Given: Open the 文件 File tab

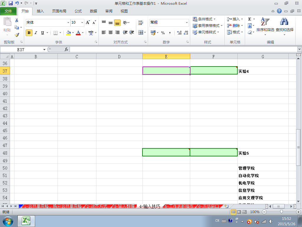Looking at the screenshot, I should click(8, 11).
